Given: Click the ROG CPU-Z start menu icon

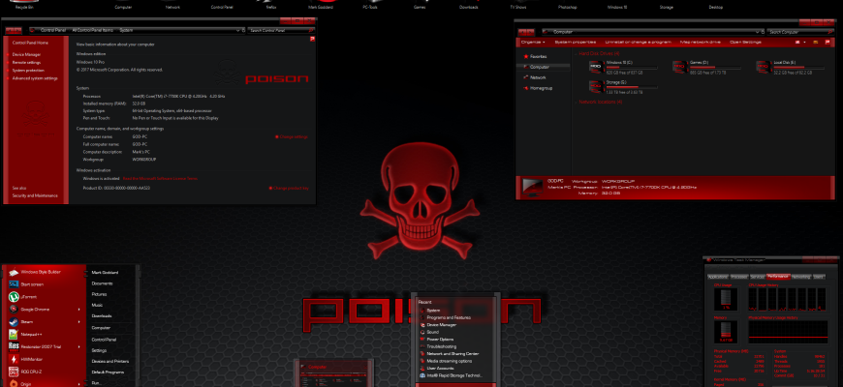Looking at the screenshot, I should tap(14, 372).
